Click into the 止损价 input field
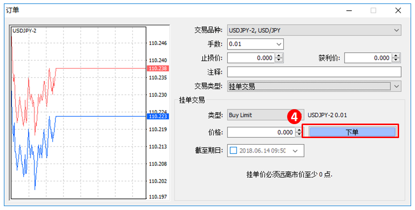This screenshot has width=415, height=210. tap(251, 58)
